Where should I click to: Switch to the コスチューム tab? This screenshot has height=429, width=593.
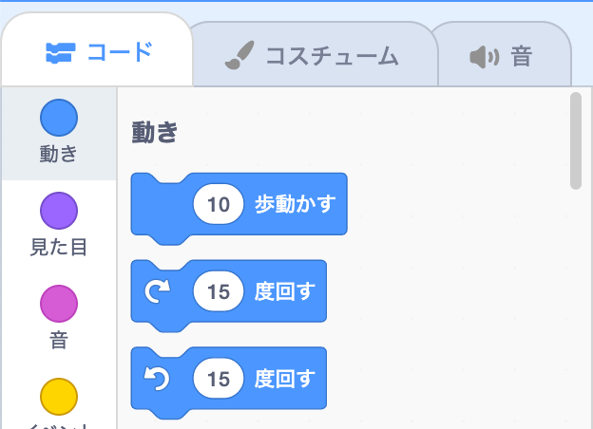[314, 53]
